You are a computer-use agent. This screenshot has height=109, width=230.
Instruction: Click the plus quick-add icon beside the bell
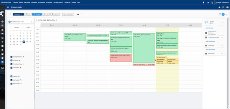208,2
